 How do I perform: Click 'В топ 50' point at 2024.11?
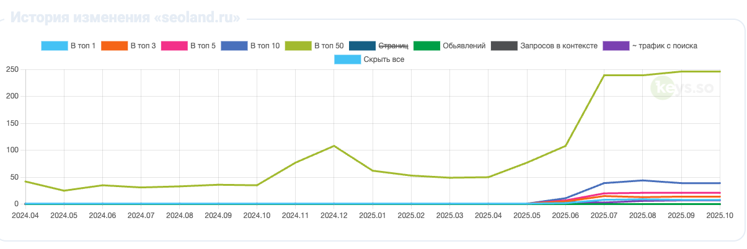296,162
